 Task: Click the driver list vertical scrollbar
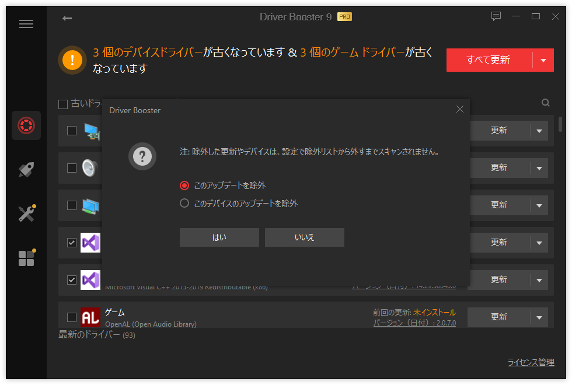tap(560, 124)
